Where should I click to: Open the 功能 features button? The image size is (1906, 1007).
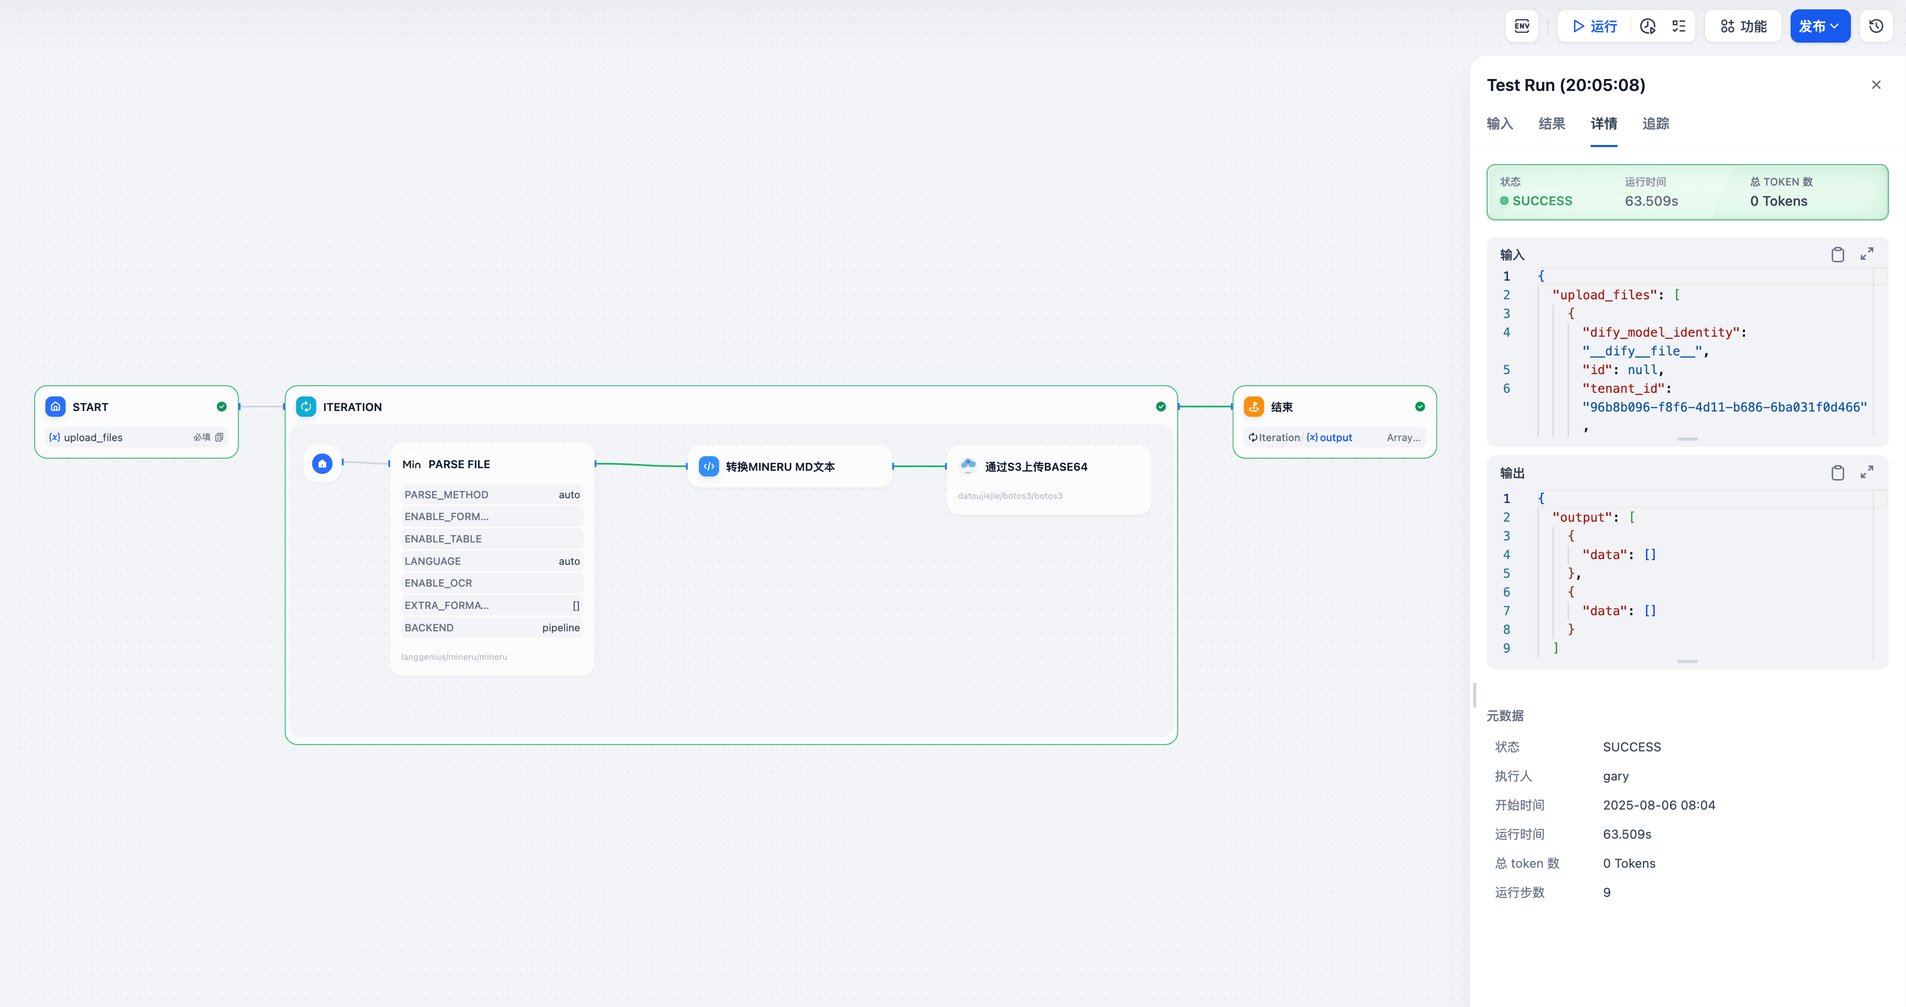(1743, 27)
